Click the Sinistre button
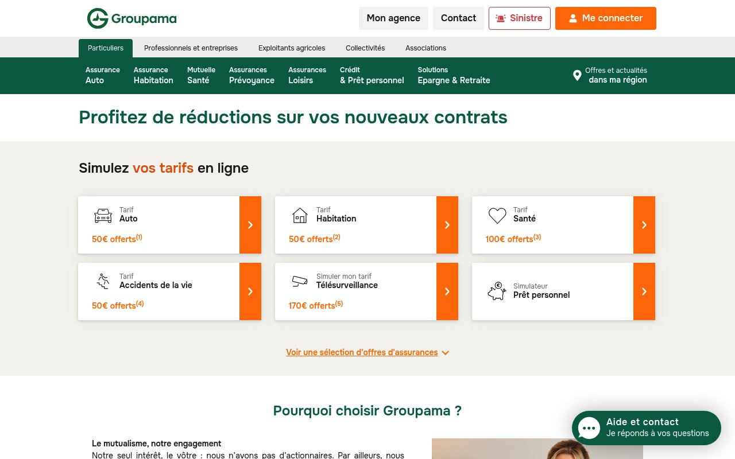The image size is (735, 459). coord(520,18)
